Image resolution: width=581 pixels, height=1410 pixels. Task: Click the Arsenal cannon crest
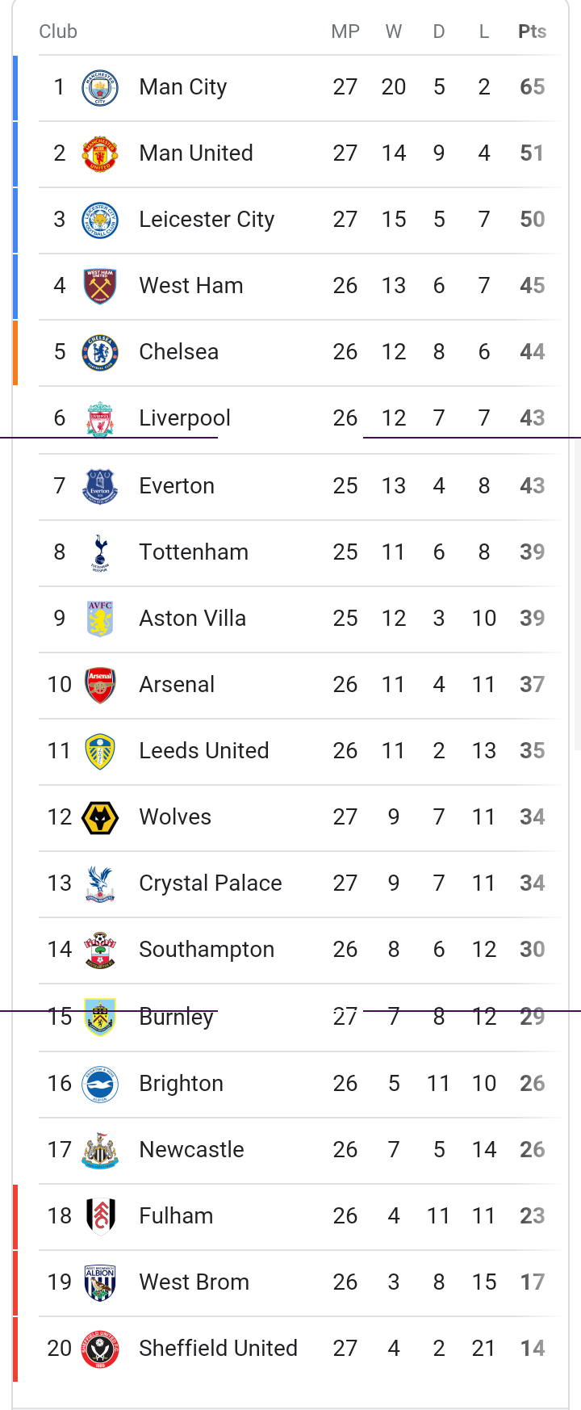coord(100,685)
